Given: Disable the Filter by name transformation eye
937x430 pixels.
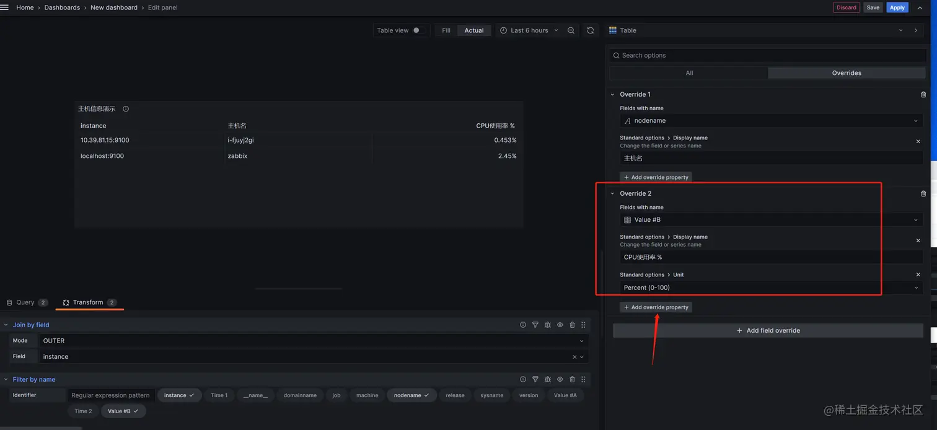Looking at the screenshot, I should click(560, 379).
